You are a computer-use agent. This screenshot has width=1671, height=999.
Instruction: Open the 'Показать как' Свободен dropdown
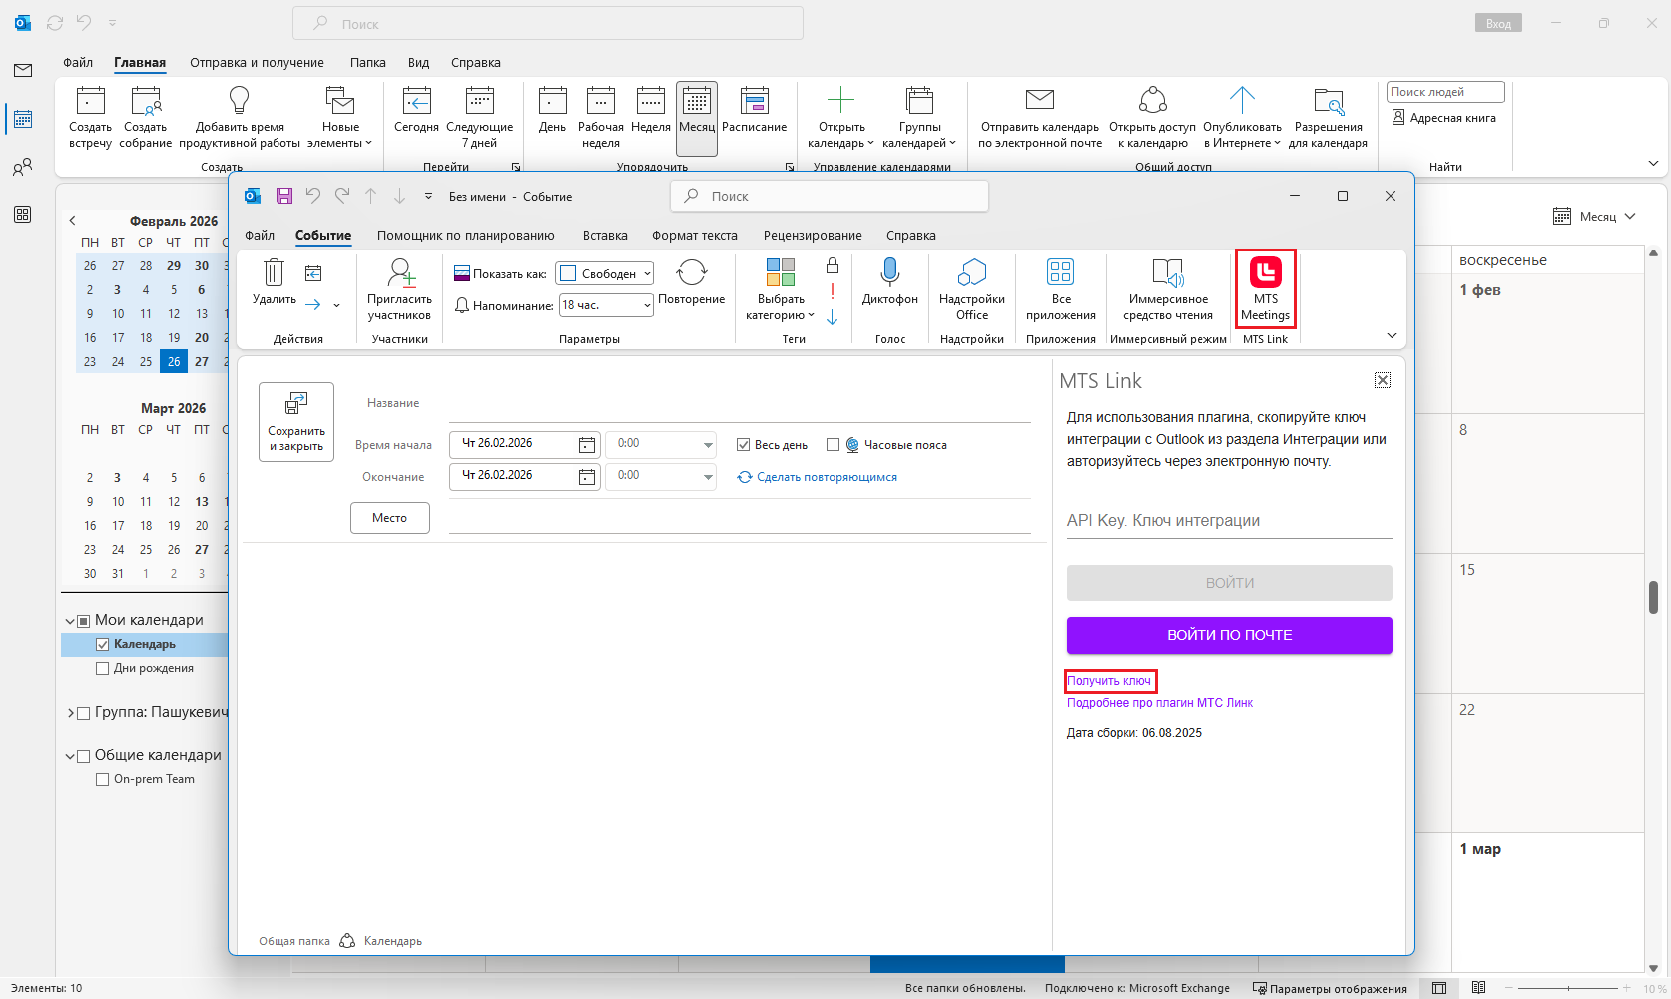tap(605, 273)
